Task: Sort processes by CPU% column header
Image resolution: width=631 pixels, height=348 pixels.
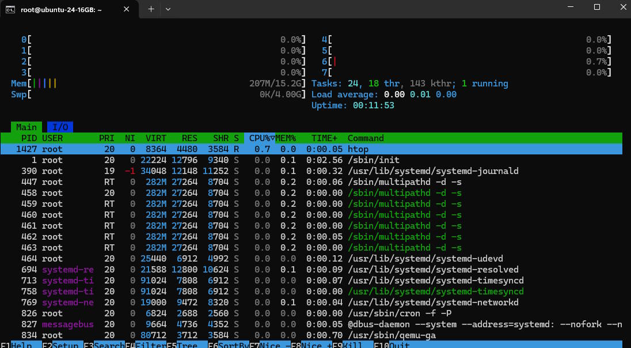Action: point(259,138)
